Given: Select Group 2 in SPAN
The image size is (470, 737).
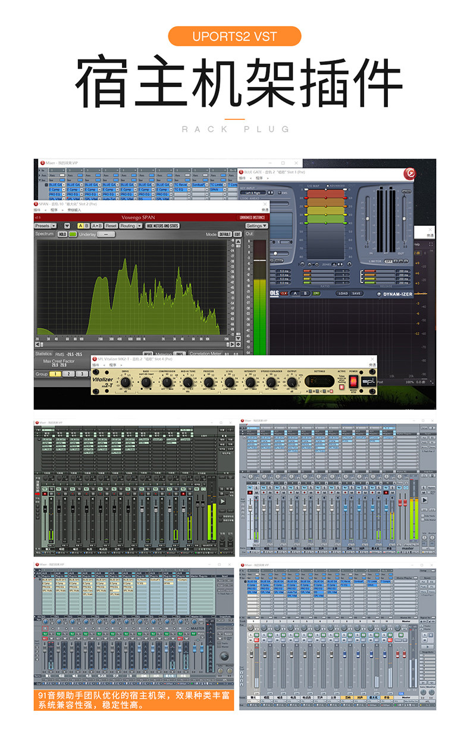Looking at the screenshot, I should 68,374.
